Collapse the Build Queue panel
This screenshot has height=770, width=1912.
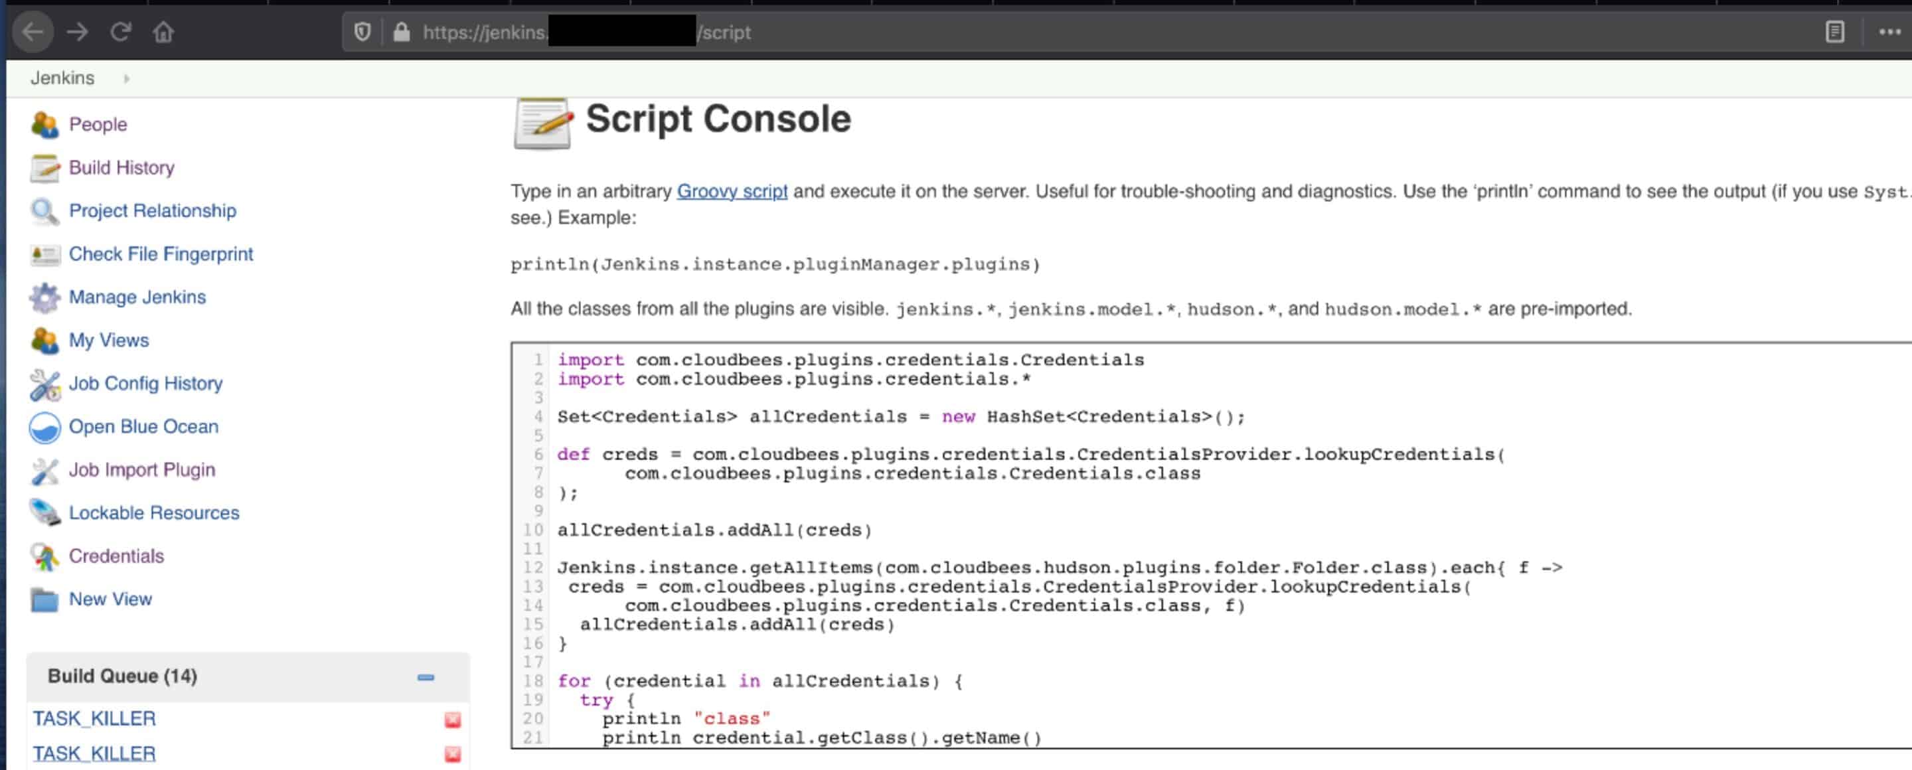point(426,677)
